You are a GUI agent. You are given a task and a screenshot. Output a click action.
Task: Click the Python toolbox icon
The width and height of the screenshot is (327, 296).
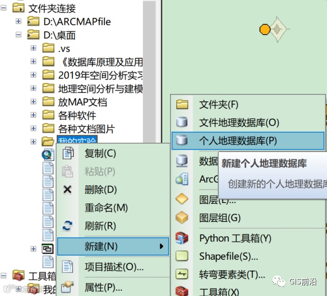point(182,238)
